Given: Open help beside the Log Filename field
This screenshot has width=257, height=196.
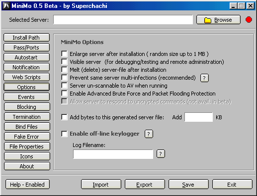Looking at the screenshot, I should [x=161, y=154].
